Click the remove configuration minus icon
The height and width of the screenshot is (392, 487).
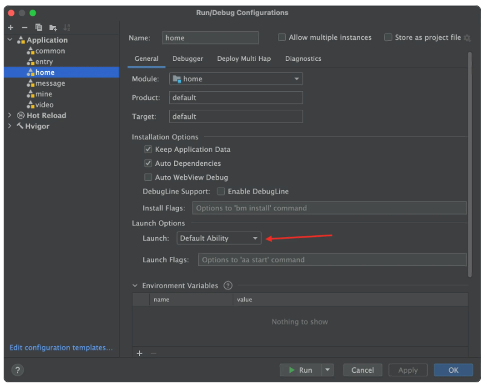pyautogui.click(x=24, y=28)
